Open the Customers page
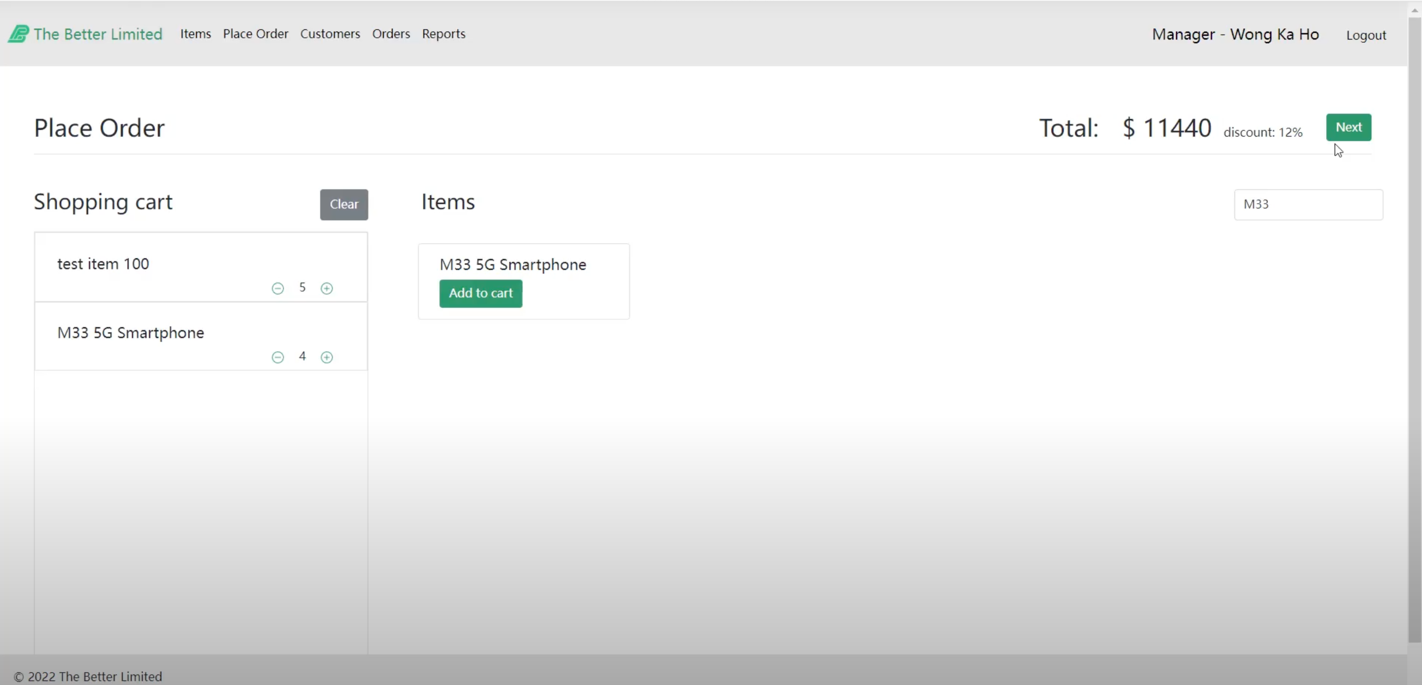Image resolution: width=1422 pixels, height=685 pixels. pos(330,34)
